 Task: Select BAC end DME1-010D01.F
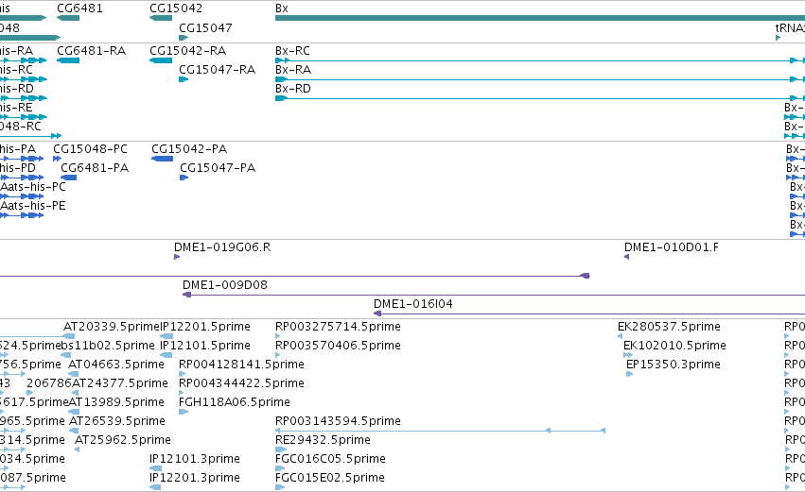coord(672,247)
